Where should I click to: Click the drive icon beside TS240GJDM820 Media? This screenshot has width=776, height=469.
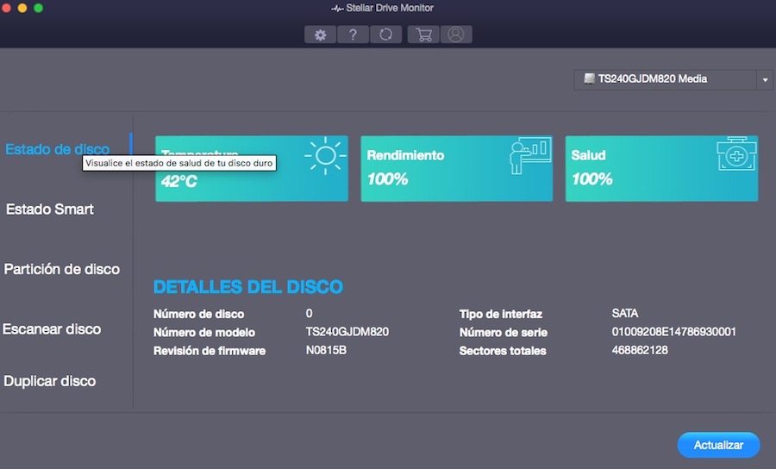click(x=589, y=78)
